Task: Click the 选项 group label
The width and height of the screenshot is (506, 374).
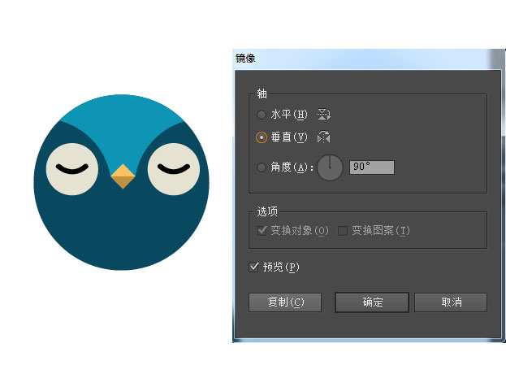Action: [267, 212]
